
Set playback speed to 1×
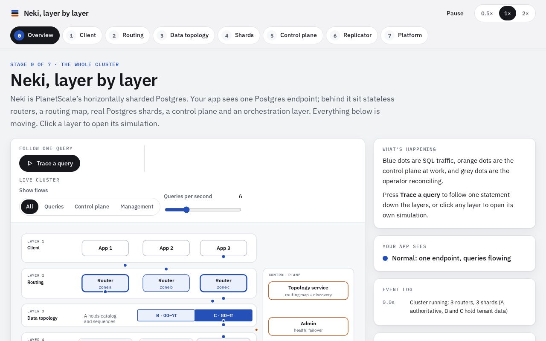pyautogui.click(x=508, y=13)
